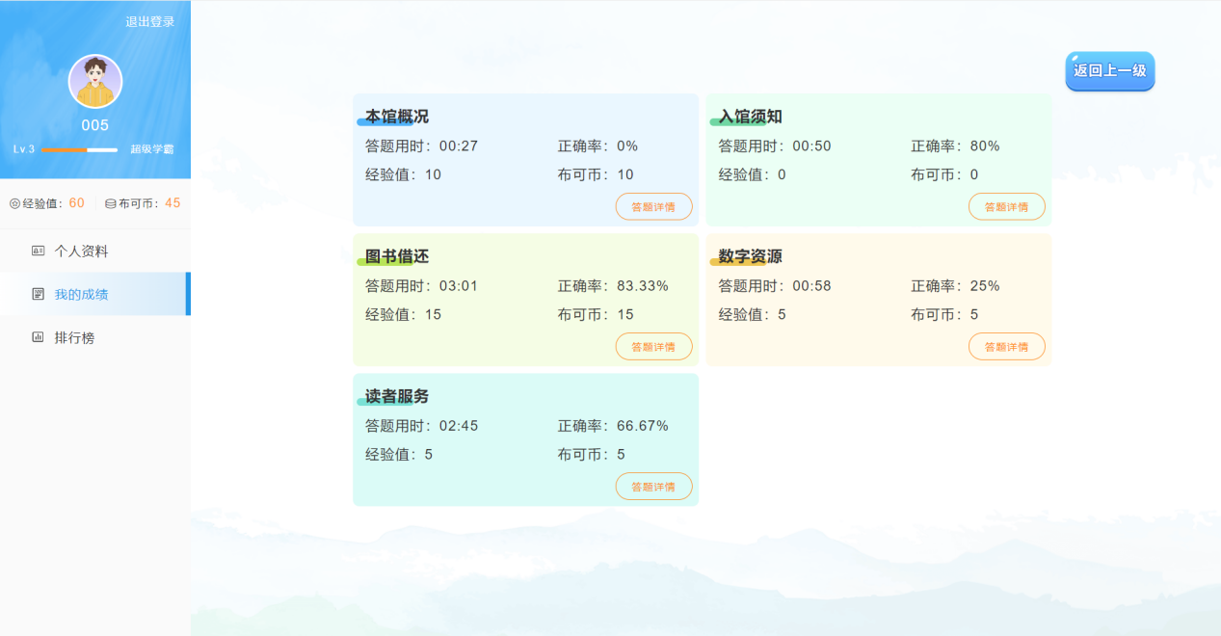Click the 布可币 coin stack icon
Screen dimensions: 1221x636
pos(110,203)
